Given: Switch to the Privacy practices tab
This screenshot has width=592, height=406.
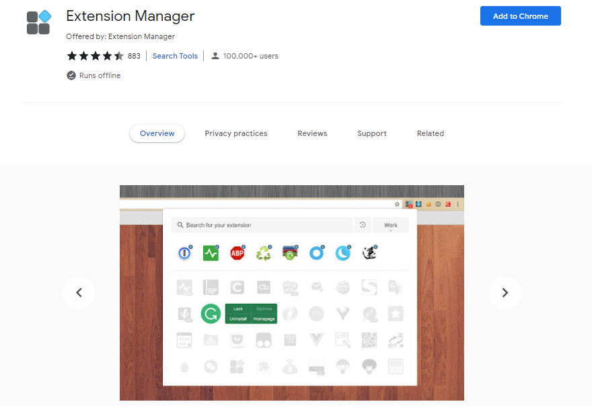Looking at the screenshot, I should click(x=235, y=133).
